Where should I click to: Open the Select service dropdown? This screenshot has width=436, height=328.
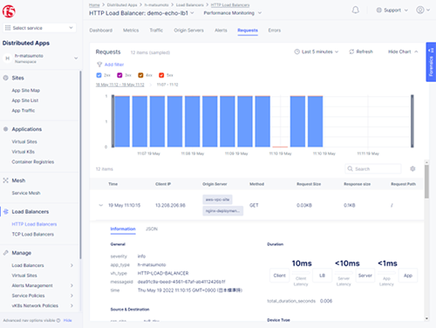coord(39,28)
